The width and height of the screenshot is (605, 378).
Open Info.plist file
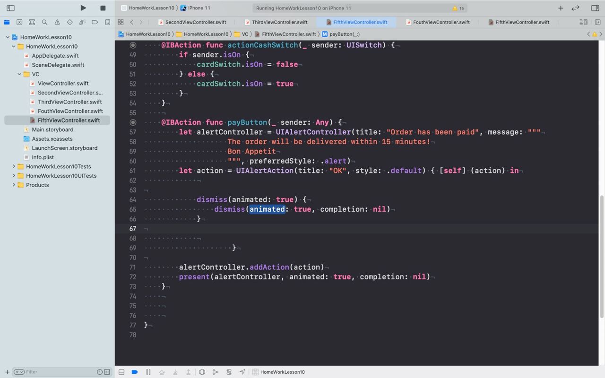(43, 157)
